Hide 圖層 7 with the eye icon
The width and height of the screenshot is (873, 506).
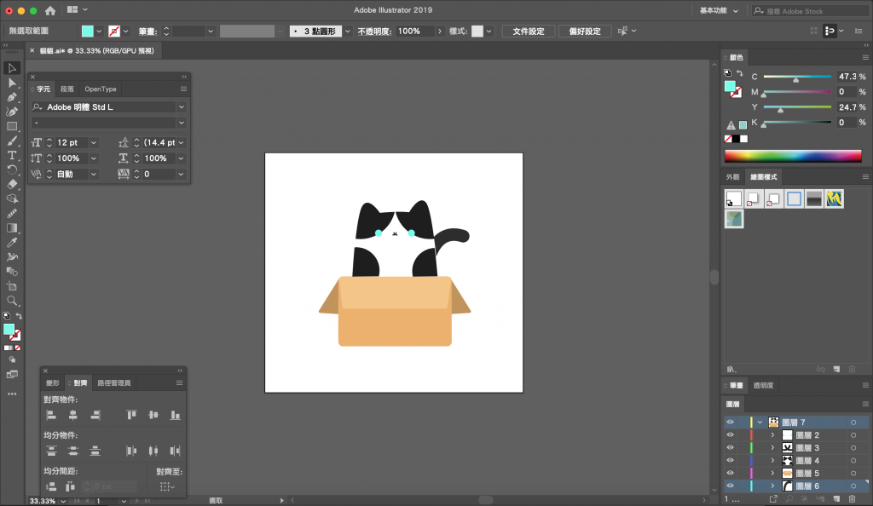(730, 422)
